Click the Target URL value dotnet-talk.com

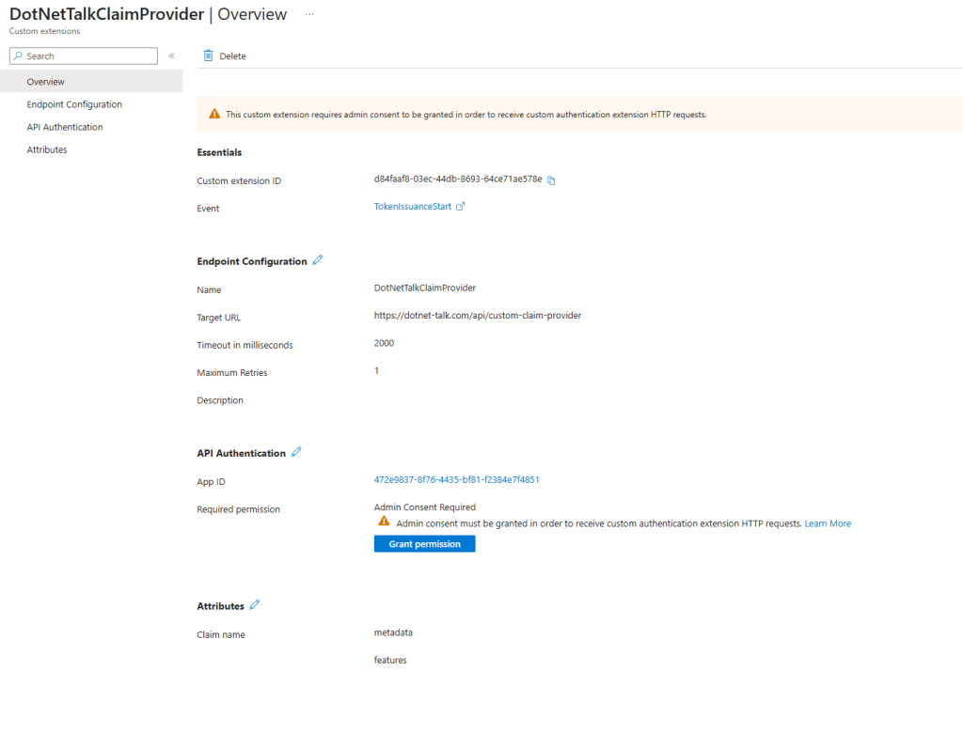click(478, 316)
